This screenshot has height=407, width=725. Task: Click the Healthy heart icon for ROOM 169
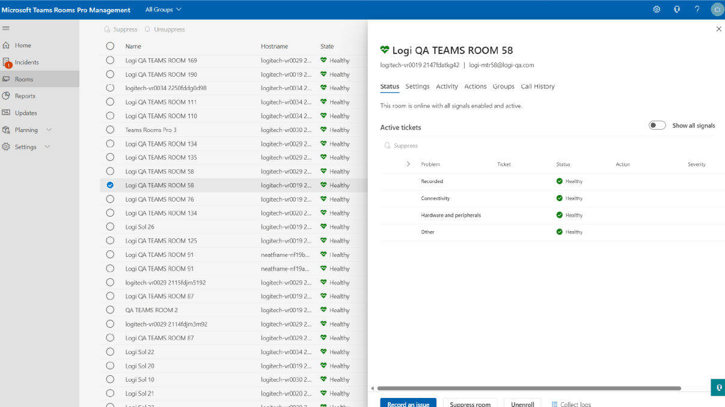click(323, 61)
